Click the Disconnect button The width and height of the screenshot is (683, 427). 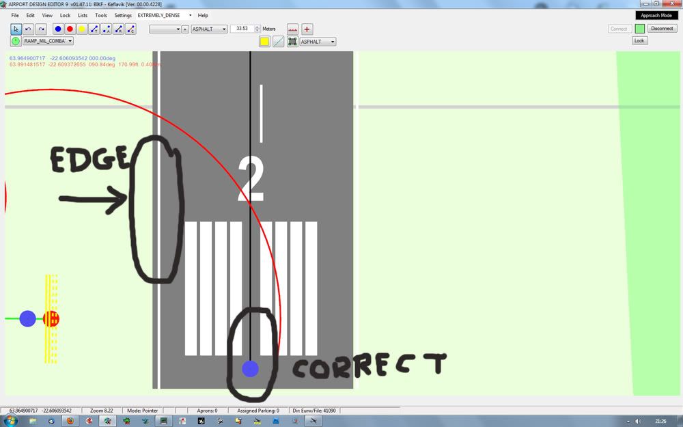(662, 29)
